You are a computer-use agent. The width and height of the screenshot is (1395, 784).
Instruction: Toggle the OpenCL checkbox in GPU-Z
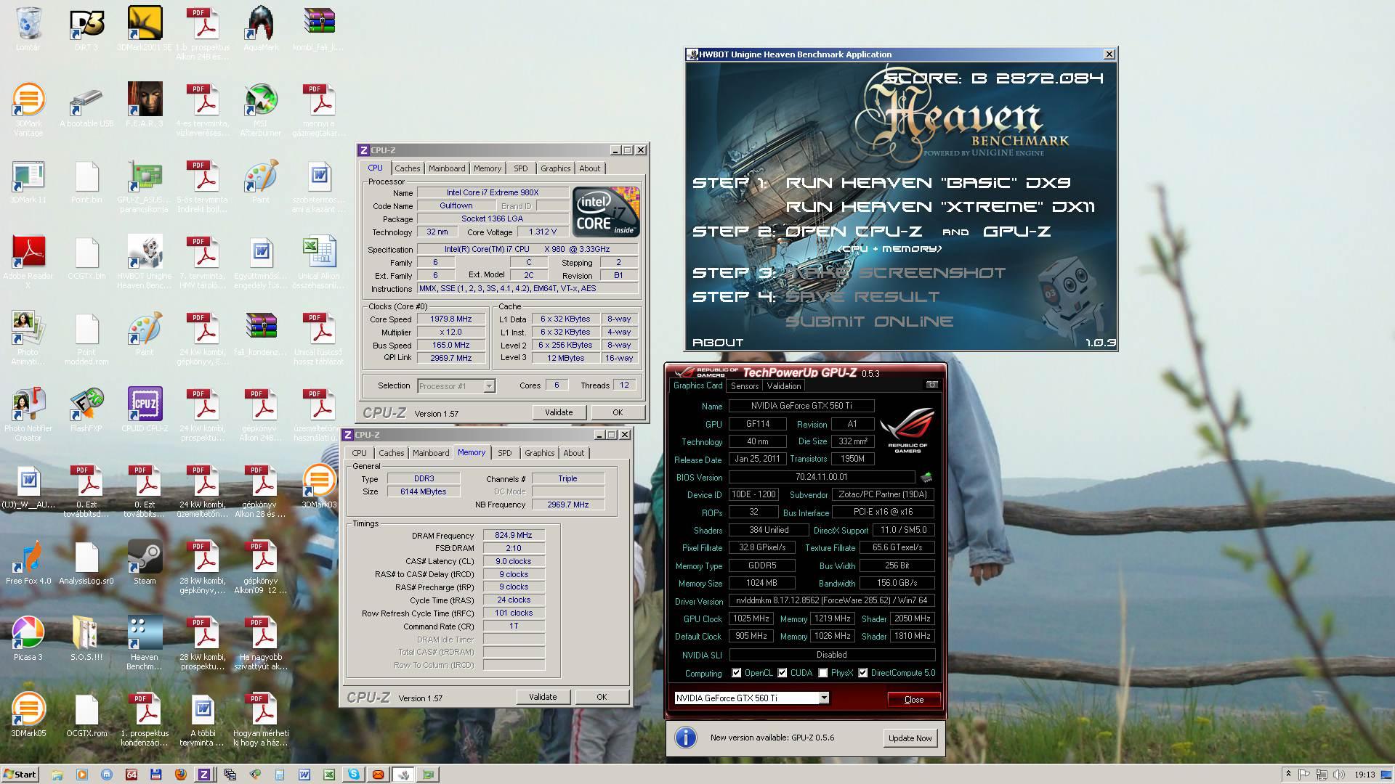pyautogui.click(x=737, y=673)
